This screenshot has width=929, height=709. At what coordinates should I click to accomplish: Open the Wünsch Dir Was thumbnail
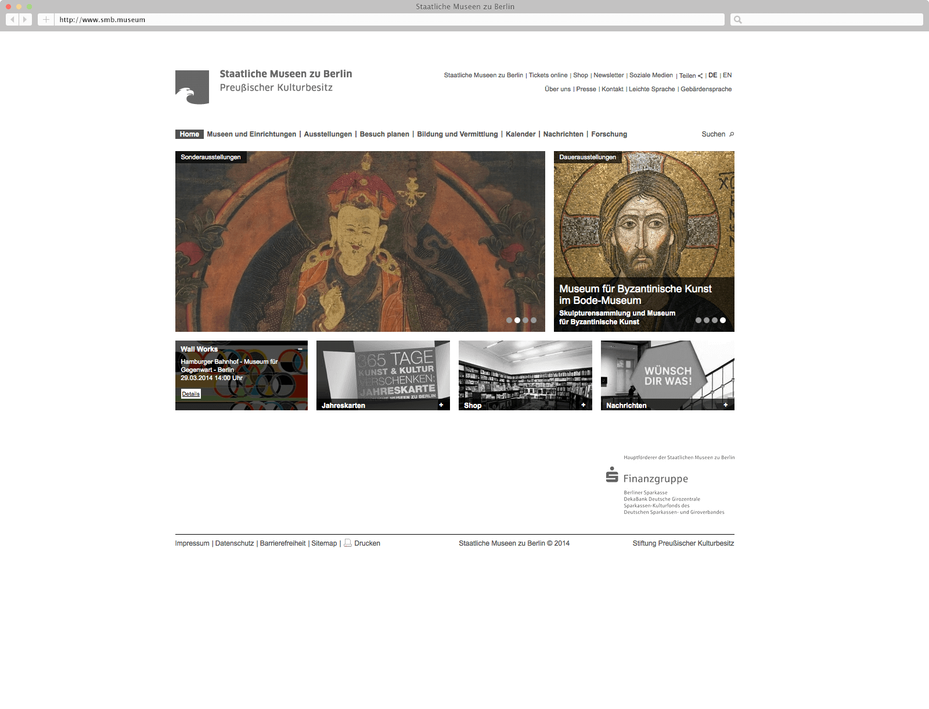(x=668, y=375)
